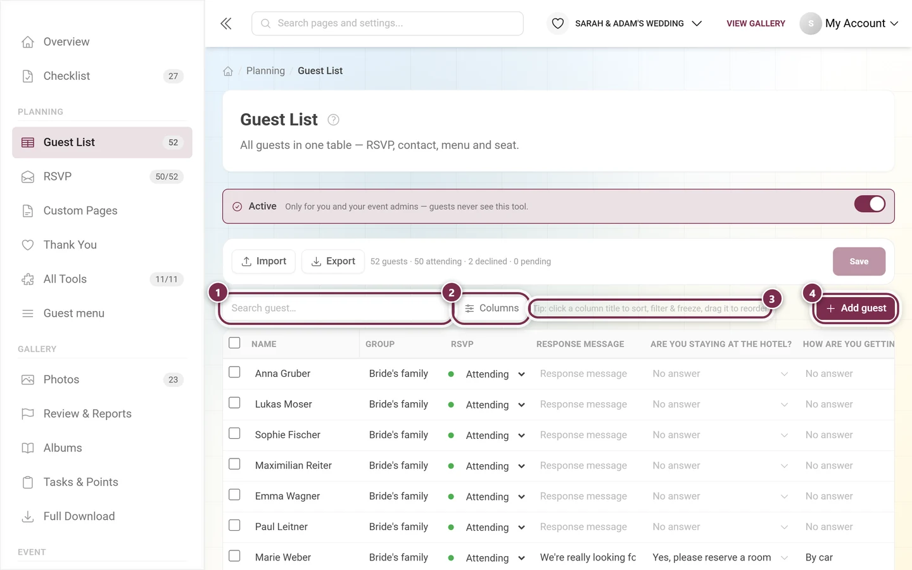Open the Guest List sidebar item
The image size is (912, 570).
pos(102,142)
